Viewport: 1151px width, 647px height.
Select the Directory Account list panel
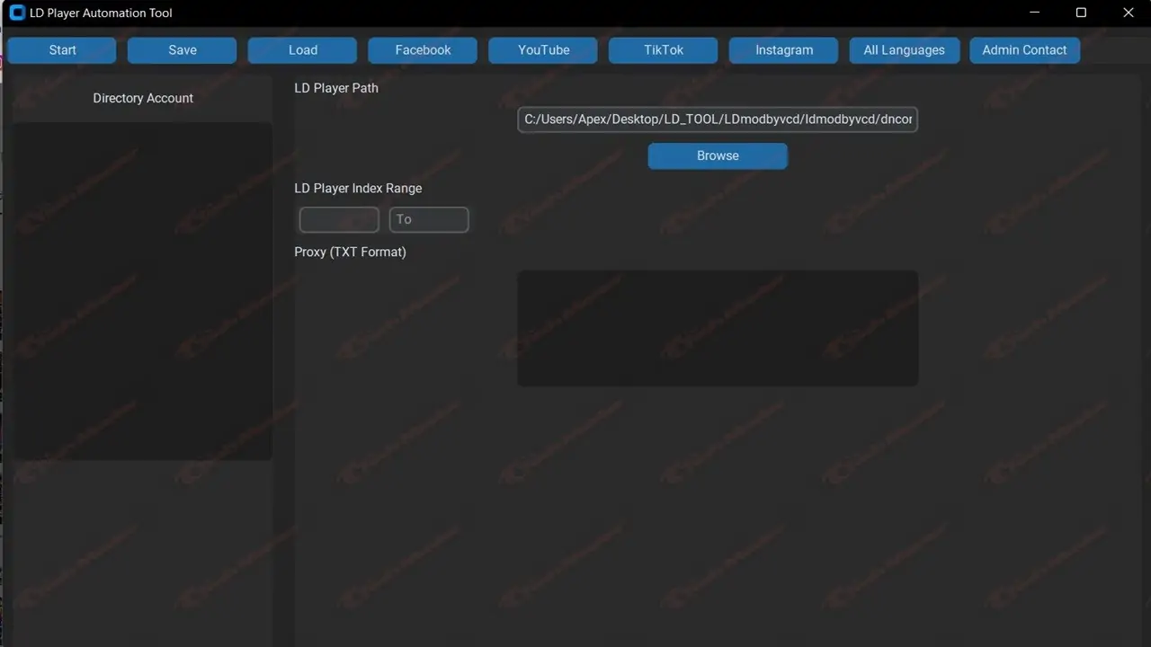[142, 290]
